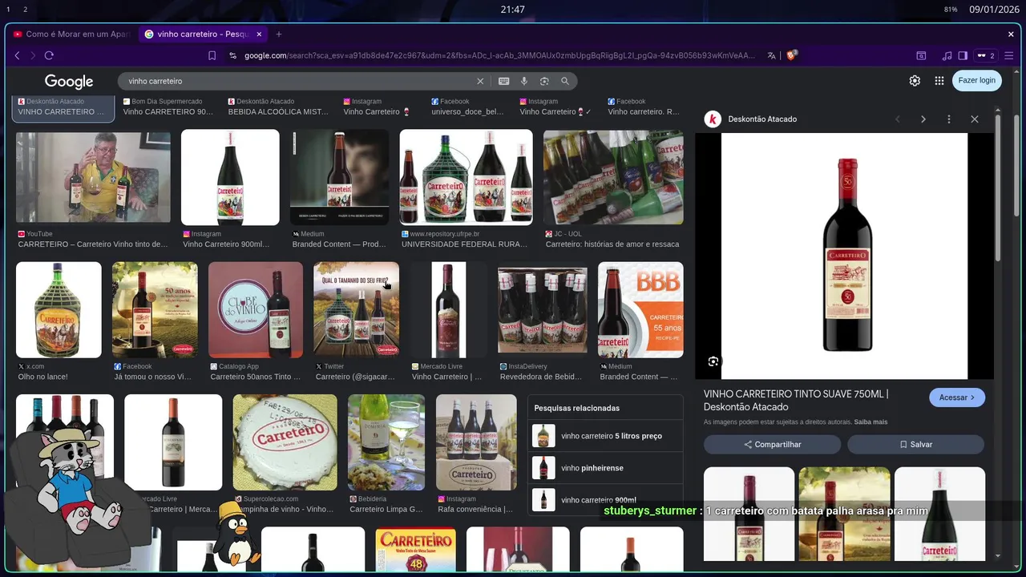This screenshot has height=577, width=1026.
Task: Start voice search with the microphone icon
Action: click(523, 81)
